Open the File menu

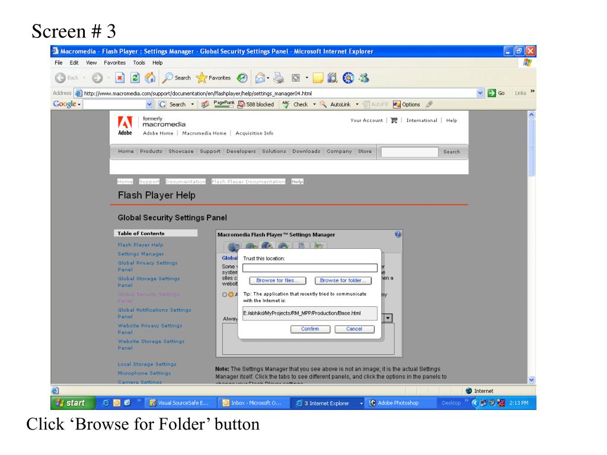coord(59,63)
